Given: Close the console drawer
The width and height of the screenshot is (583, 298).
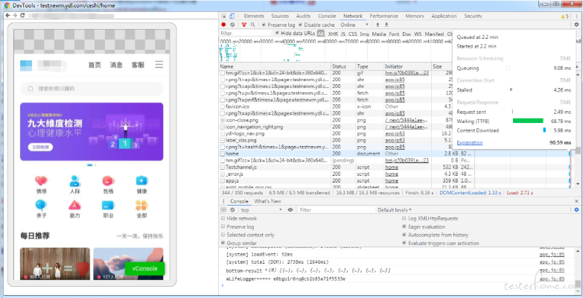Looking at the screenshot, I should point(576,201).
